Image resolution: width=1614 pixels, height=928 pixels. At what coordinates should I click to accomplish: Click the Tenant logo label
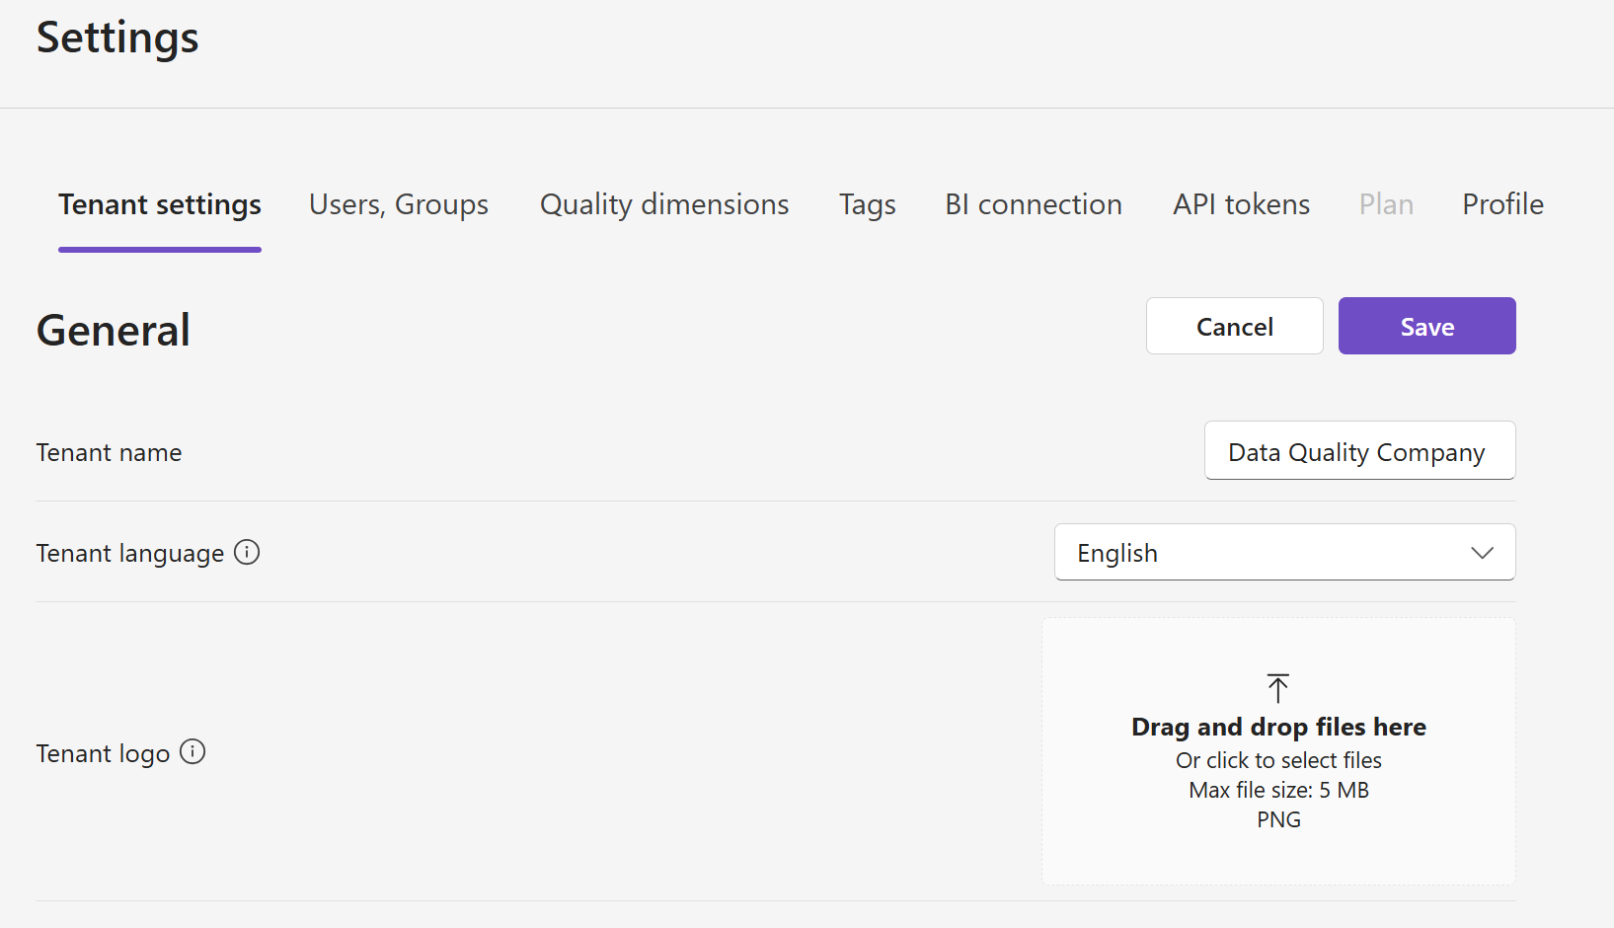tap(103, 753)
